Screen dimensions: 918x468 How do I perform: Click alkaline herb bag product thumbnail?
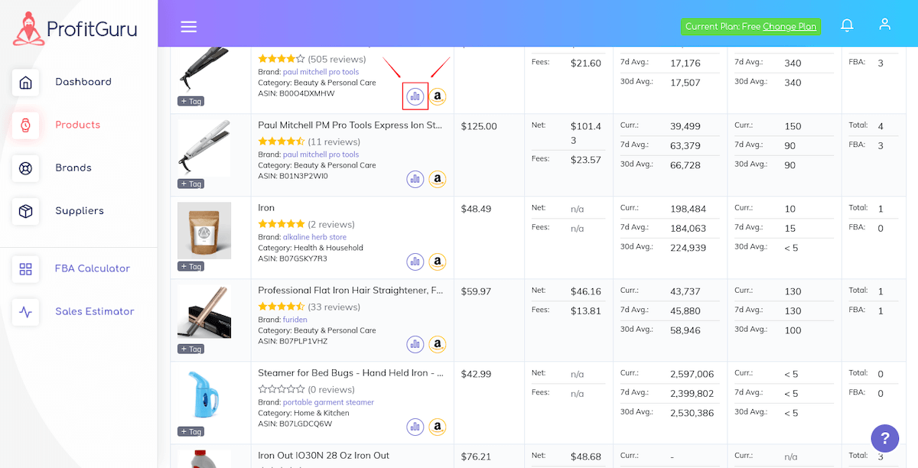[x=204, y=230]
